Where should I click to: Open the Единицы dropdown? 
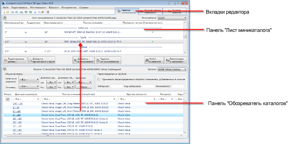coord(84,82)
